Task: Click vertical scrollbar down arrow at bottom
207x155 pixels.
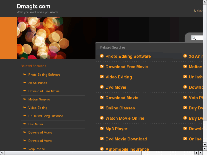Action: pos(205,149)
